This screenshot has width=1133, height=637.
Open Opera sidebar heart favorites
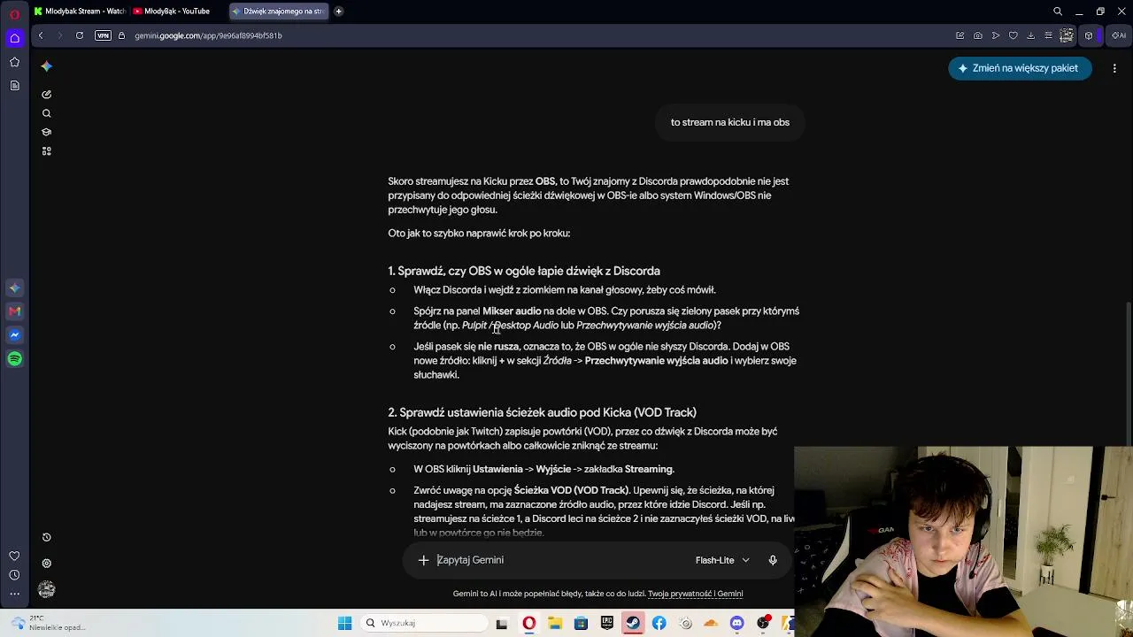(14, 556)
